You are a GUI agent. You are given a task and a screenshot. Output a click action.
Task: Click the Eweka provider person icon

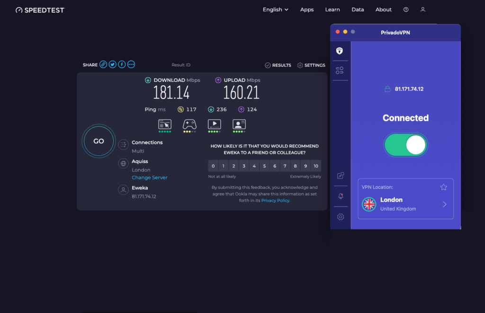coord(124,190)
